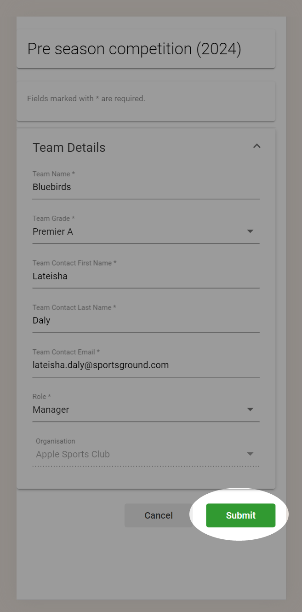
Task: Click the Pre season competition (2024) title
Action: [x=134, y=49]
